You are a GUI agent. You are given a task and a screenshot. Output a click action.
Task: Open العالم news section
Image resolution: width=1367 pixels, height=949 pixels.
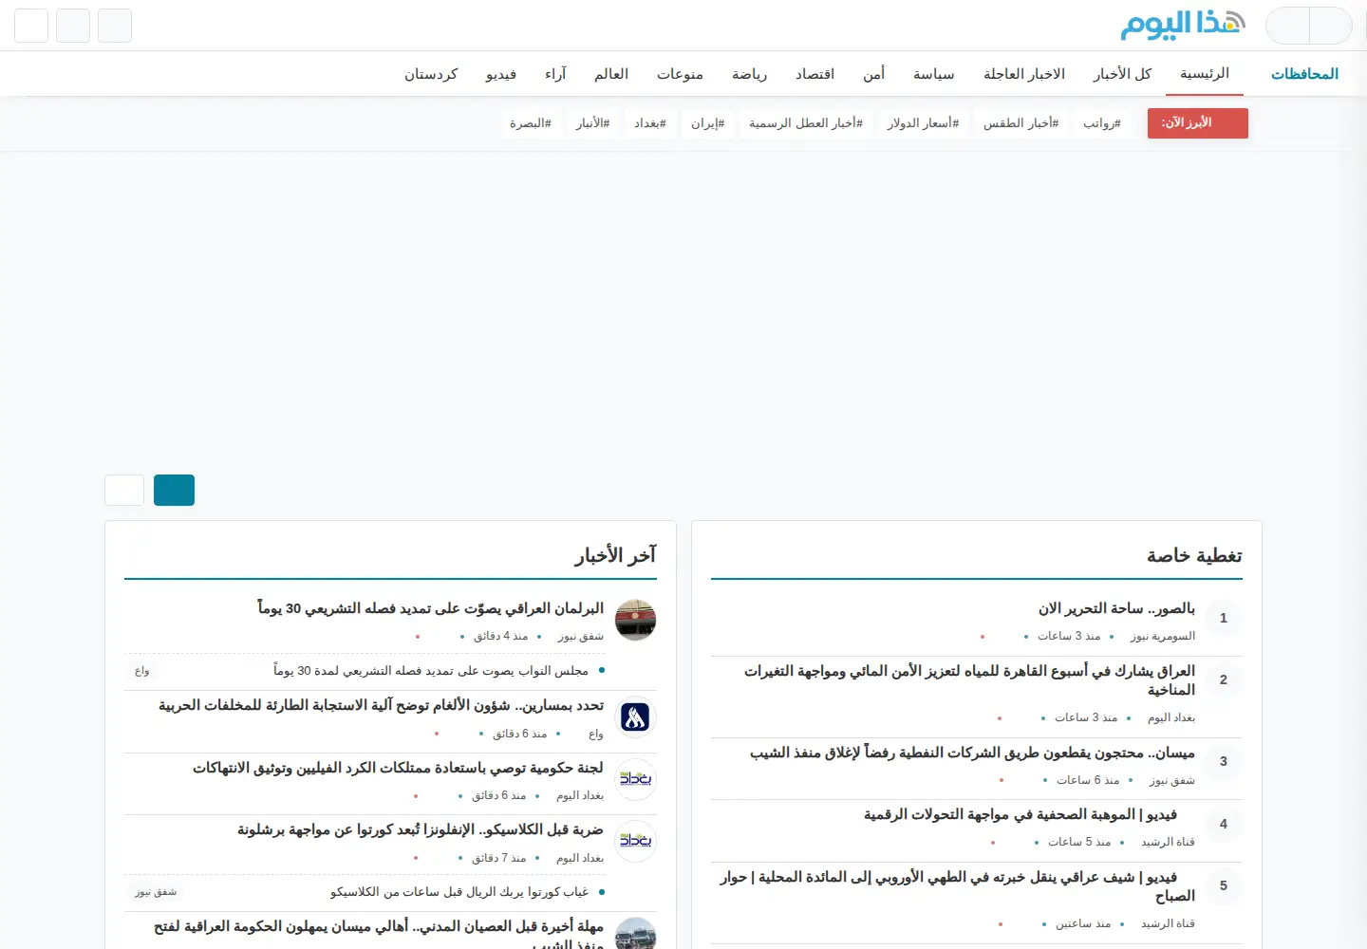[x=611, y=74]
